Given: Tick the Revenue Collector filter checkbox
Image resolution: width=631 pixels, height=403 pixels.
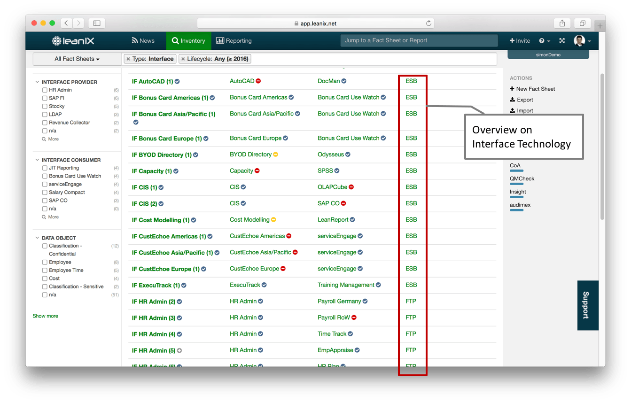Looking at the screenshot, I should click(45, 123).
